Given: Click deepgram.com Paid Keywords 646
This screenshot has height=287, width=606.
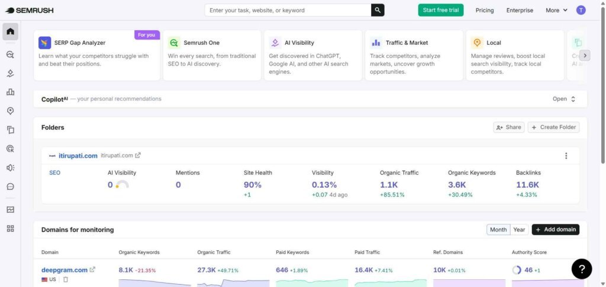Looking at the screenshot, I should click(282, 270).
